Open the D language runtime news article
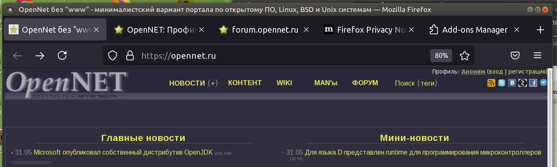The image size is (557, 167). (x=423, y=153)
